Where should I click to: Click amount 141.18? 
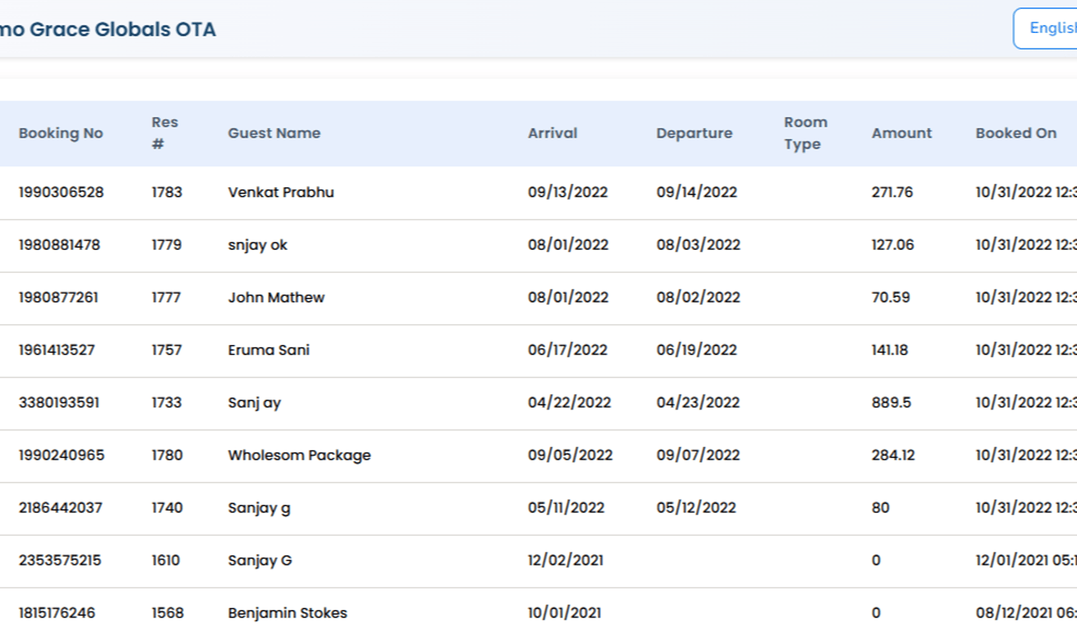pyautogui.click(x=890, y=350)
